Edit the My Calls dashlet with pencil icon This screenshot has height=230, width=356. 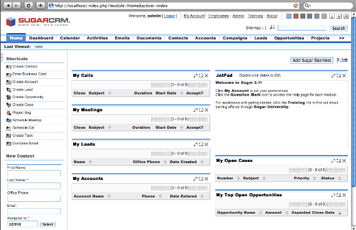[x=195, y=76]
